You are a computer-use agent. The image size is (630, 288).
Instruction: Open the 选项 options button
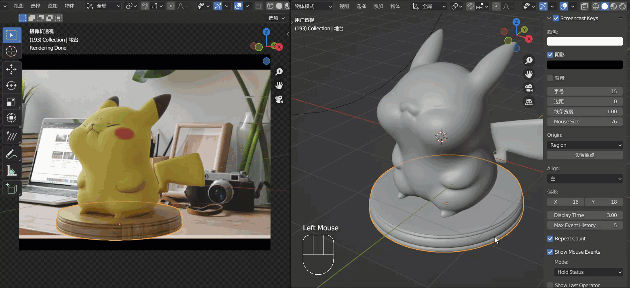click(276, 18)
